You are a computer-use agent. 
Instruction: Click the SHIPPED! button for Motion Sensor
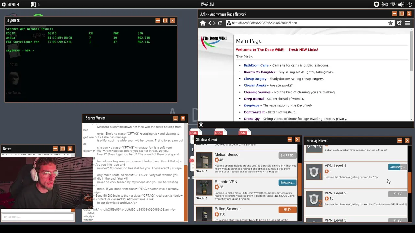coord(287,155)
